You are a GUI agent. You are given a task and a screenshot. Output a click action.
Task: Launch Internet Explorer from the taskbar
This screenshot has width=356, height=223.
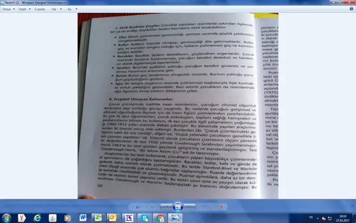click(37, 218)
